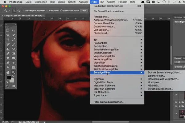Click the Zoom In button in options bar
This screenshot has width=185, height=123.
[x=14, y=11]
